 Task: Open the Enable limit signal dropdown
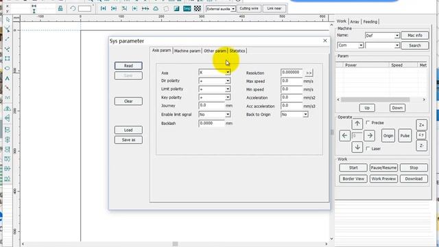point(228,115)
